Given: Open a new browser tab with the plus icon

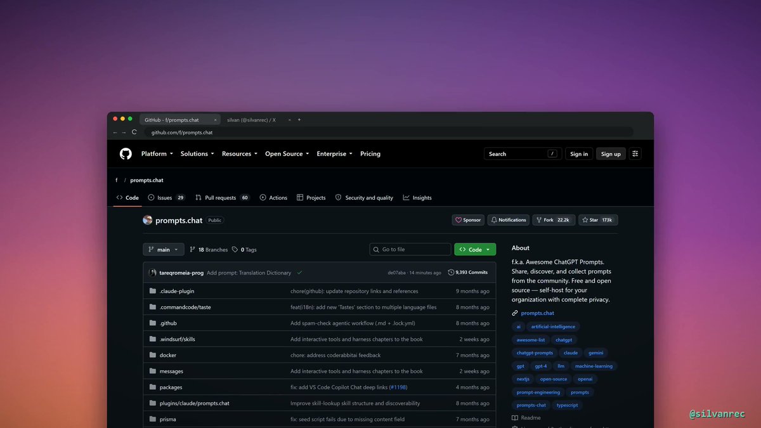Looking at the screenshot, I should coord(299,120).
